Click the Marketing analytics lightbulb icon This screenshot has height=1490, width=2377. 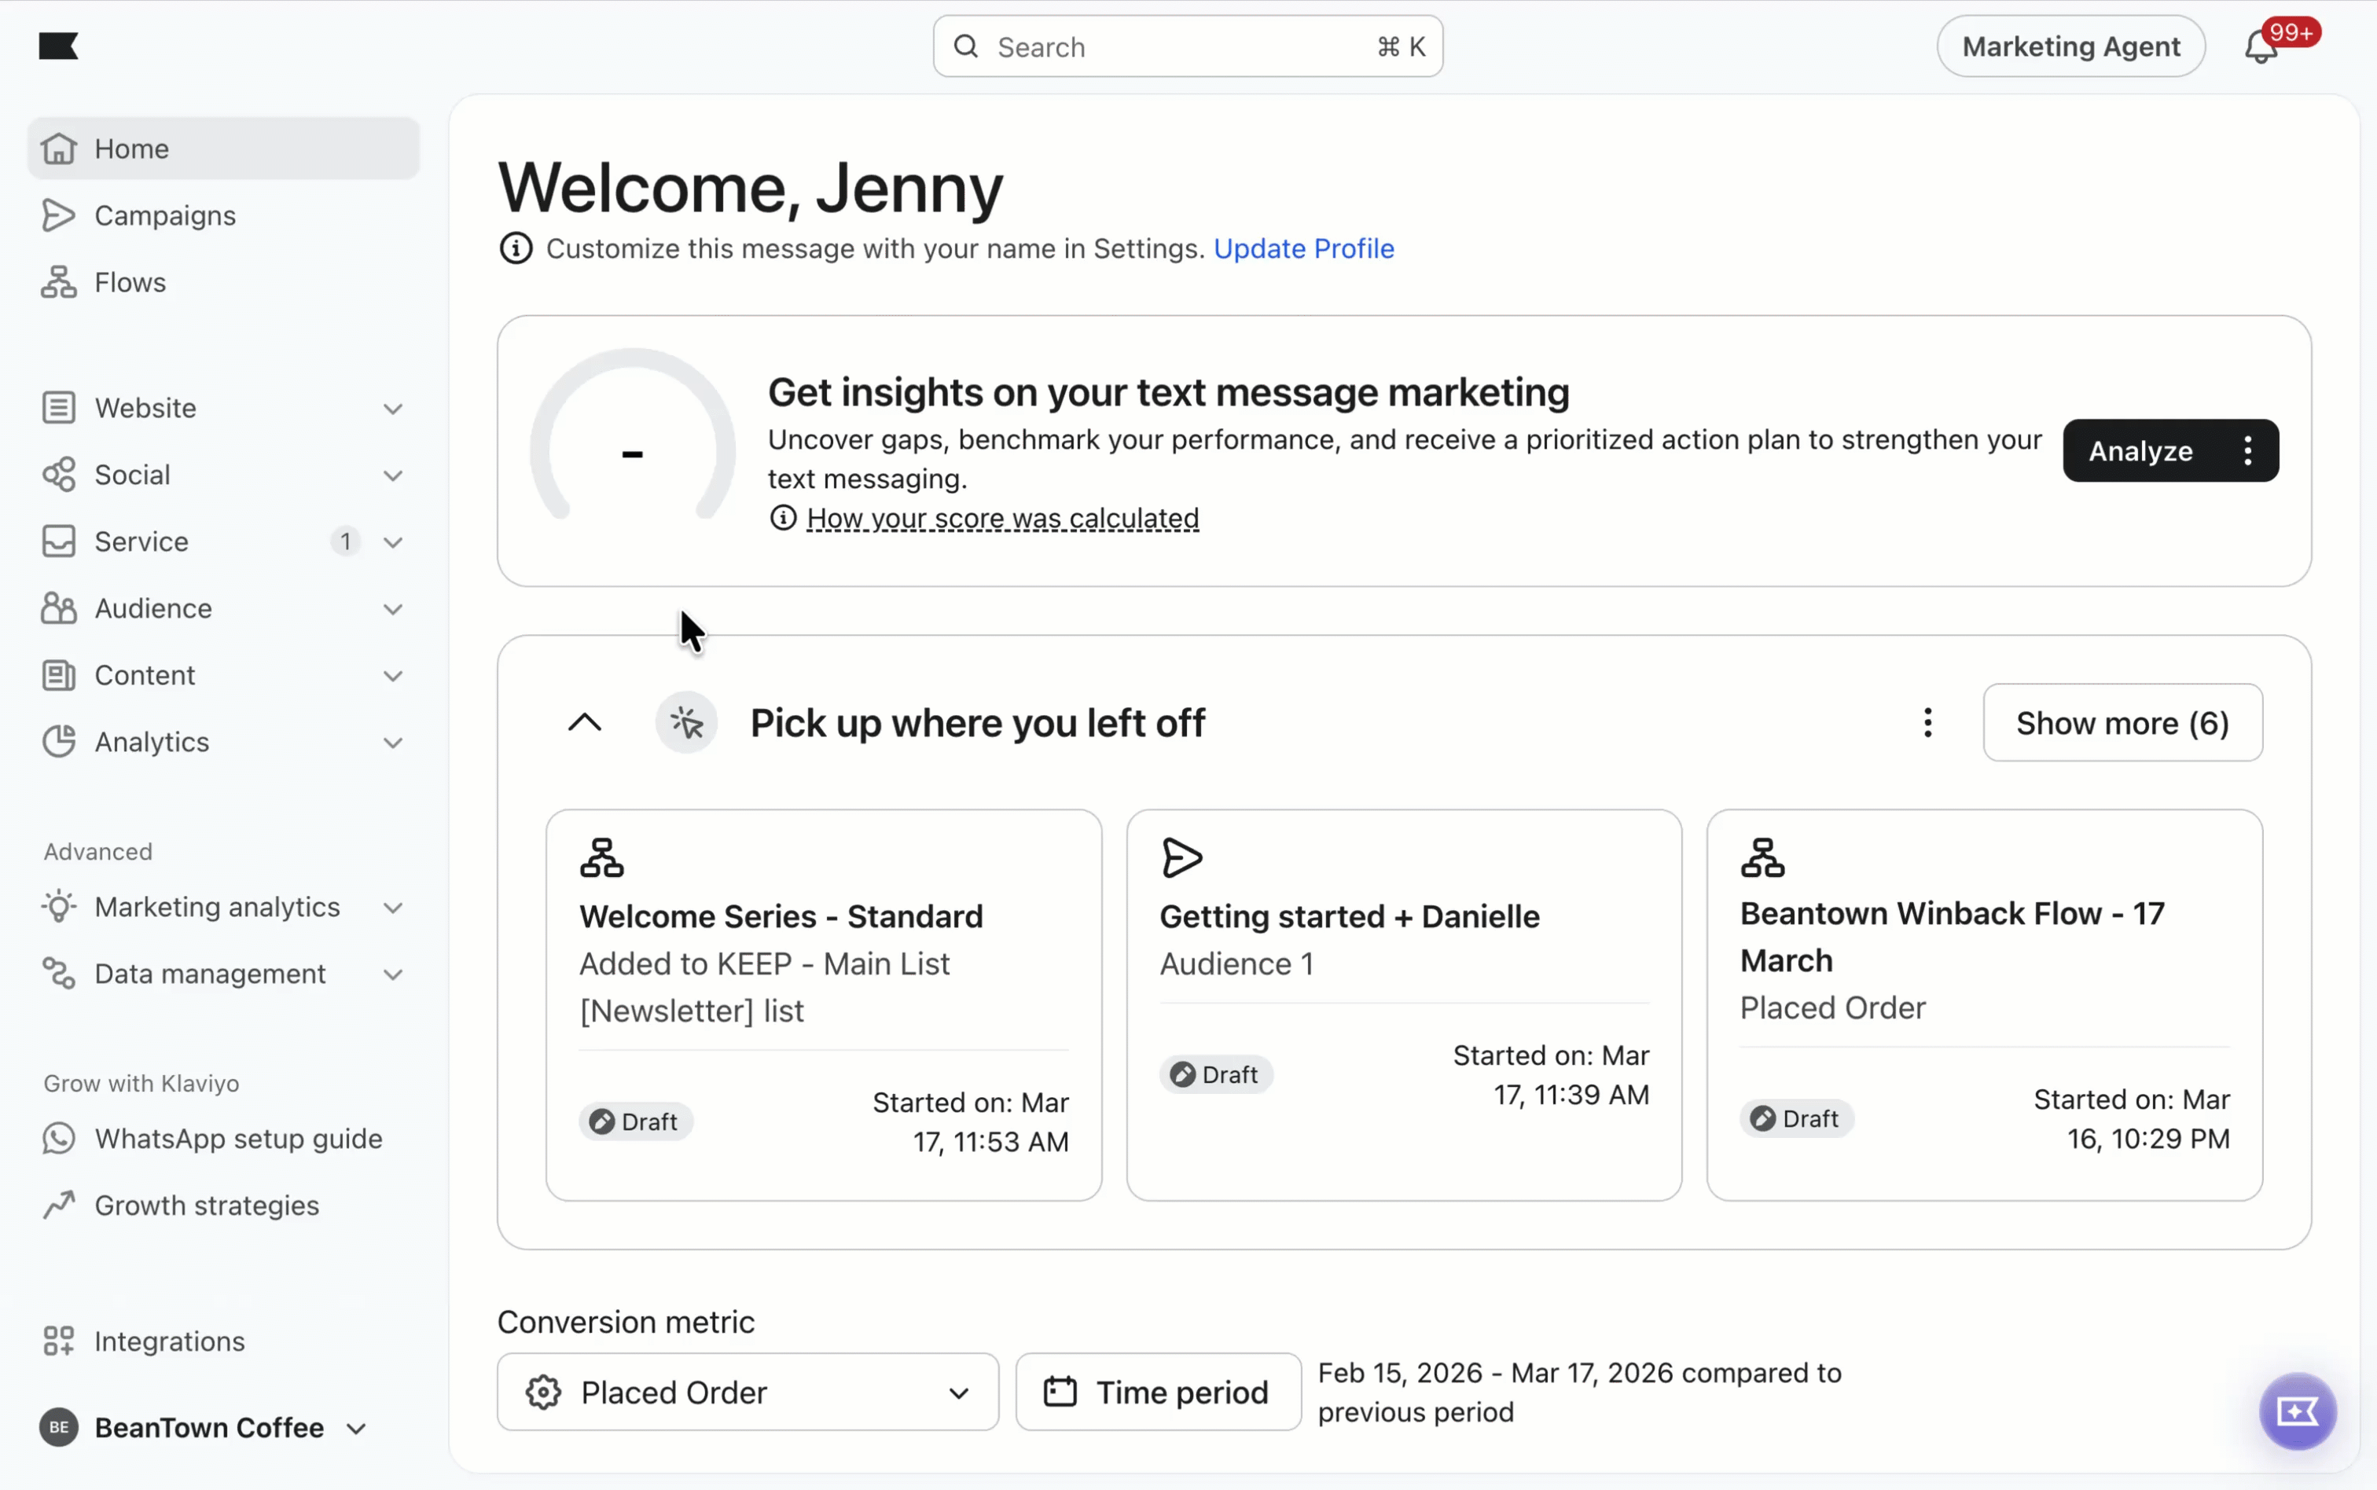pos(59,907)
